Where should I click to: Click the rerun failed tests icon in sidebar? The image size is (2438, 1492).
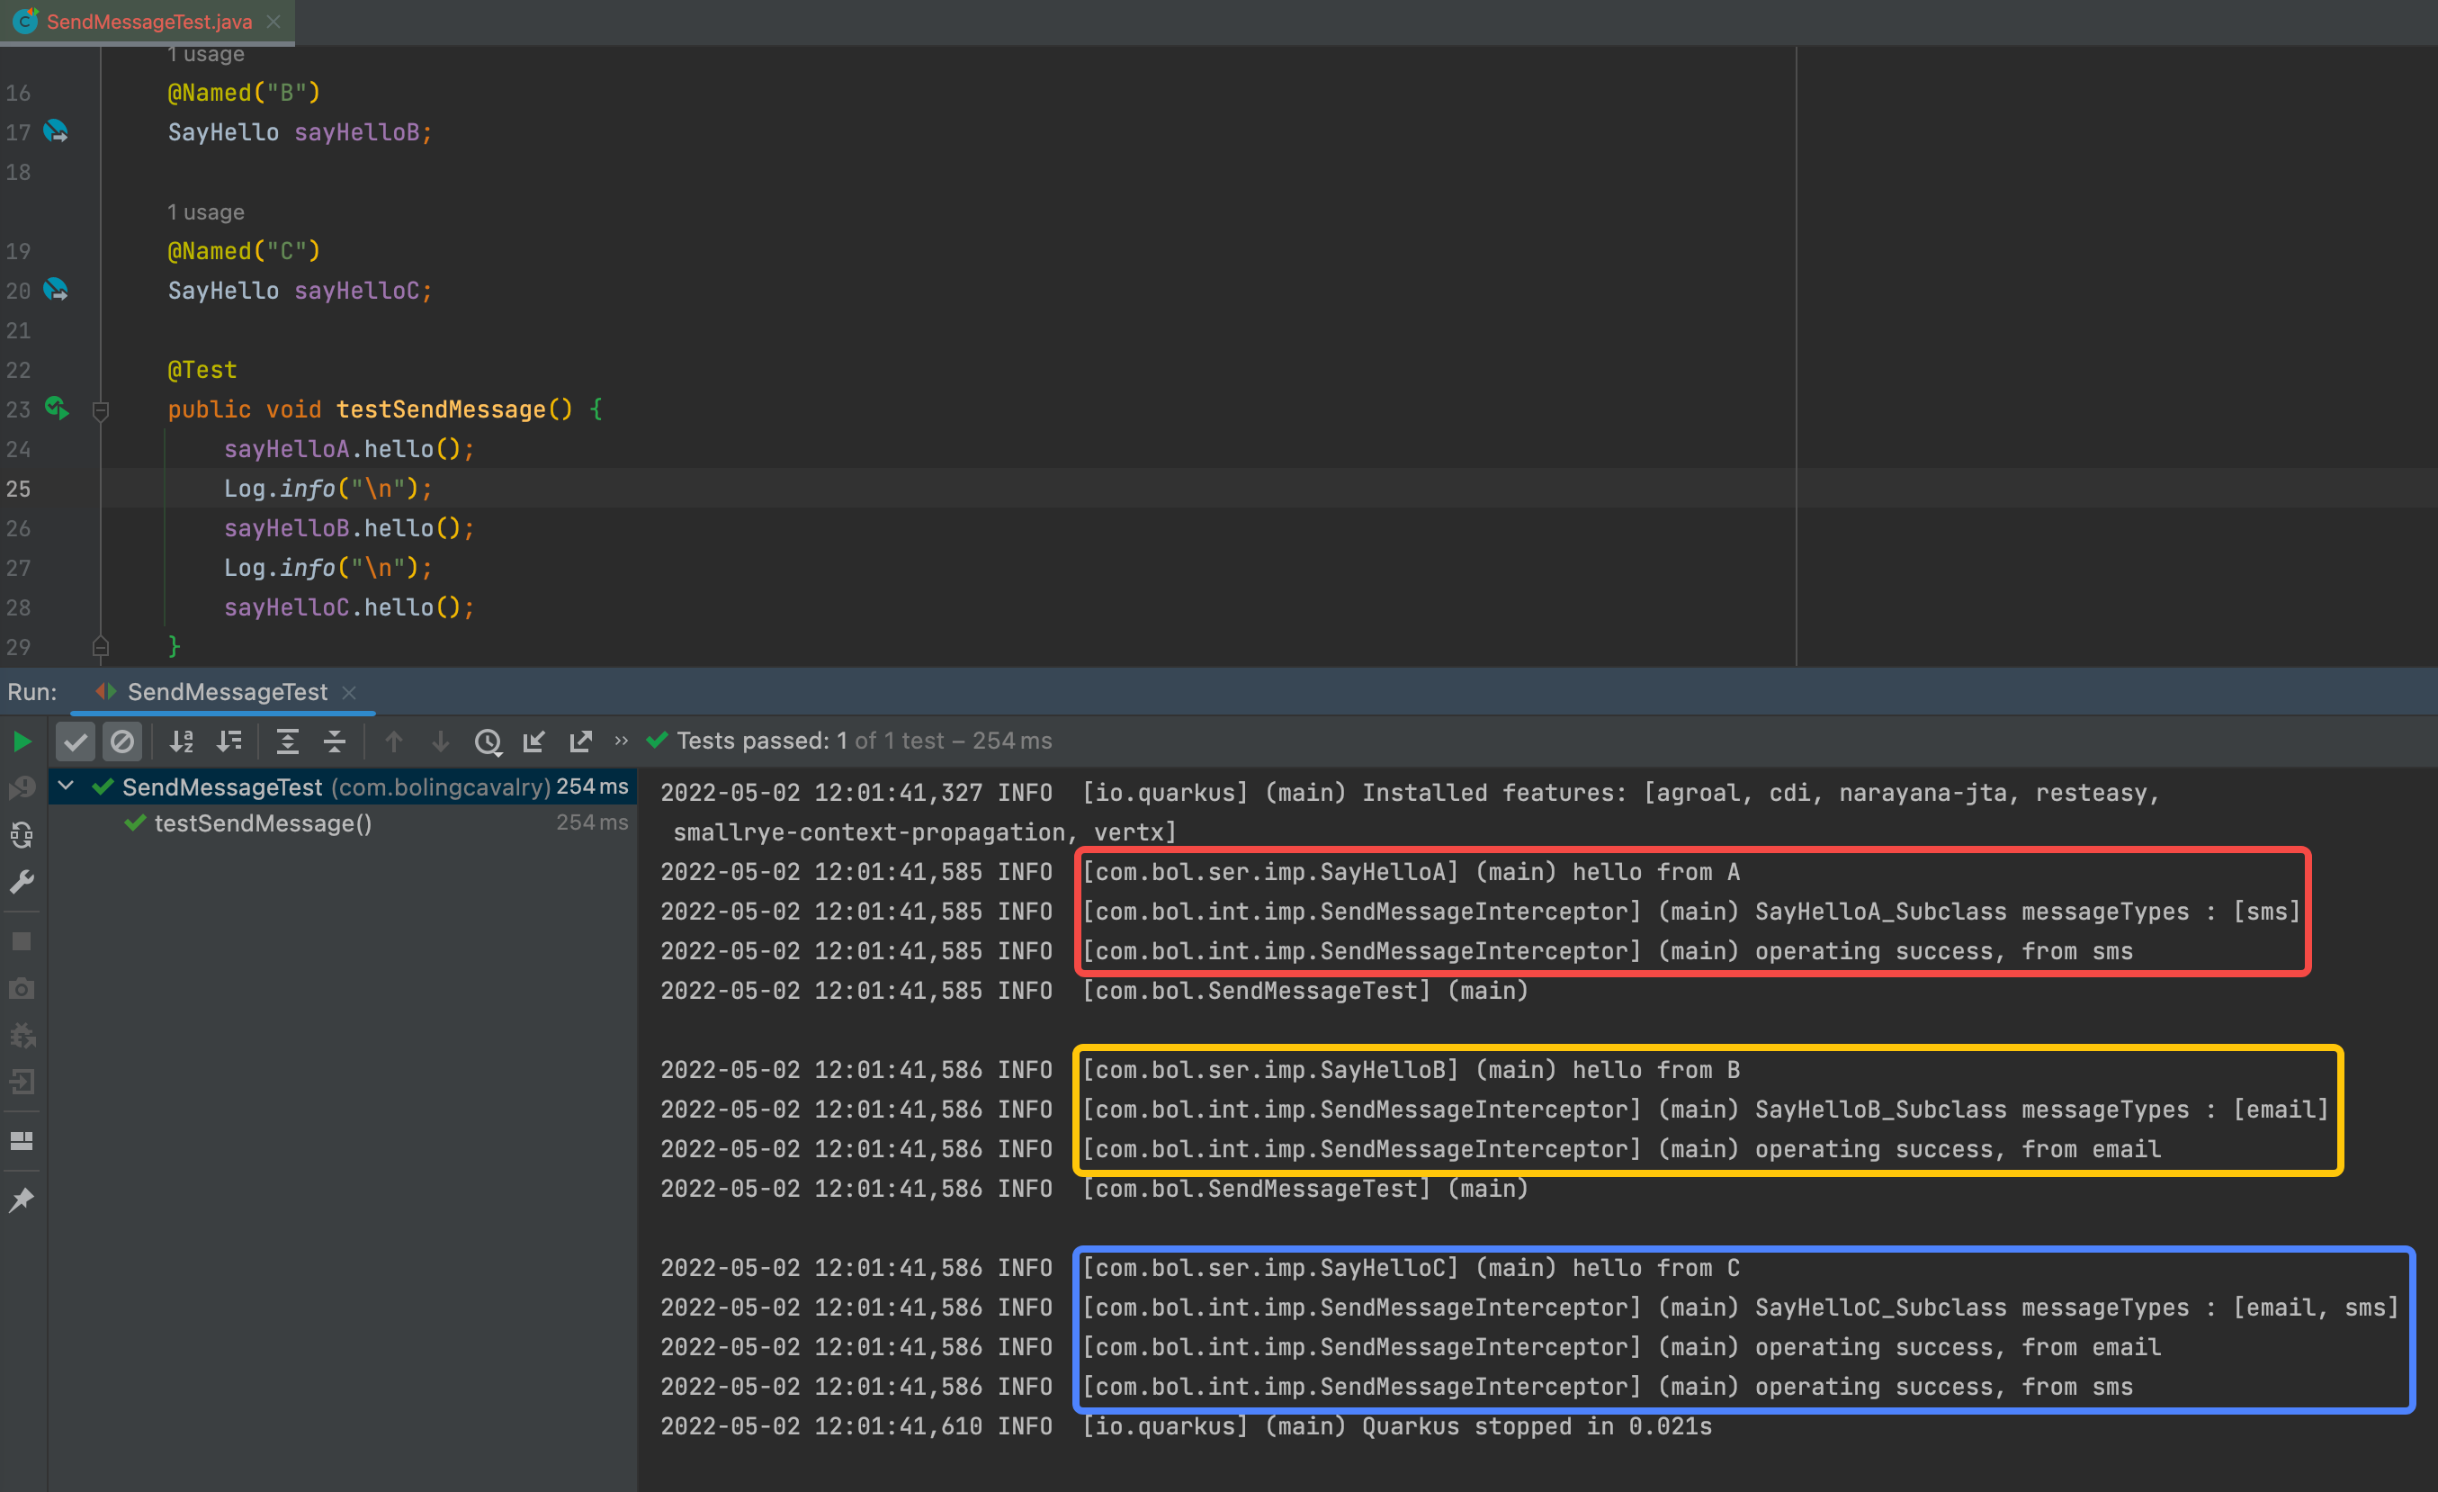tap(22, 787)
